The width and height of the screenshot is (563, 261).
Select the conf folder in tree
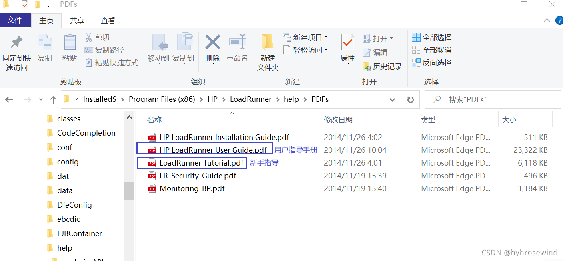(64, 147)
